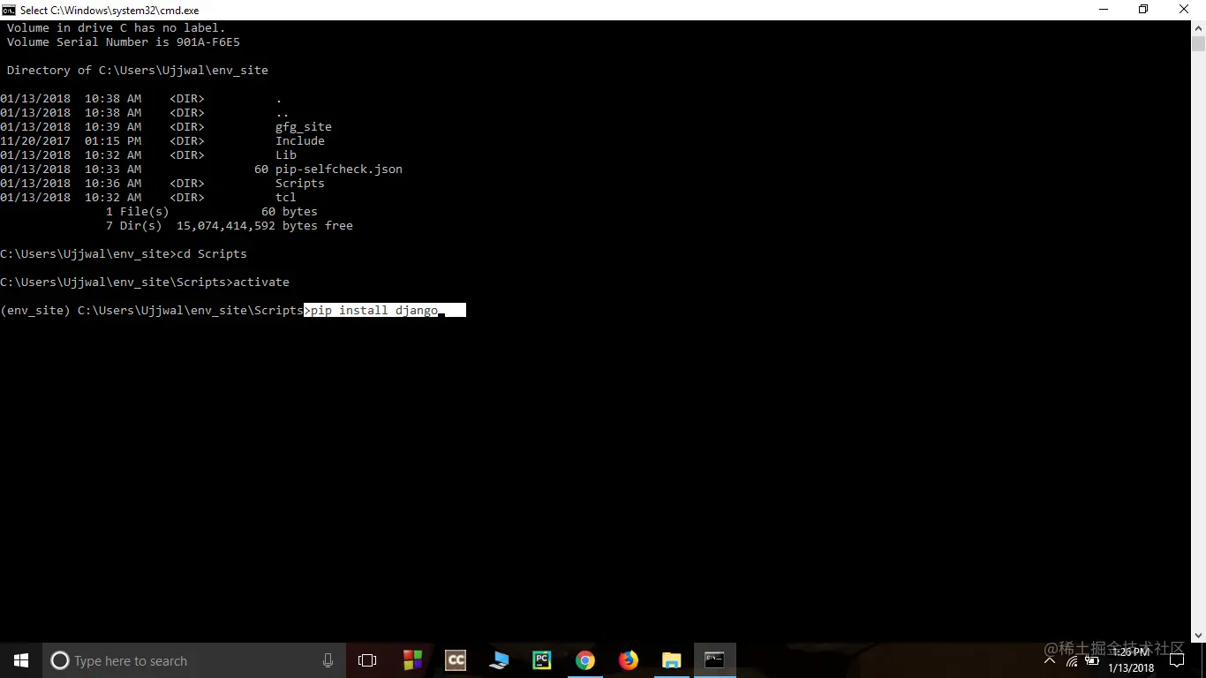Open the Windows Start menu

pyautogui.click(x=21, y=660)
